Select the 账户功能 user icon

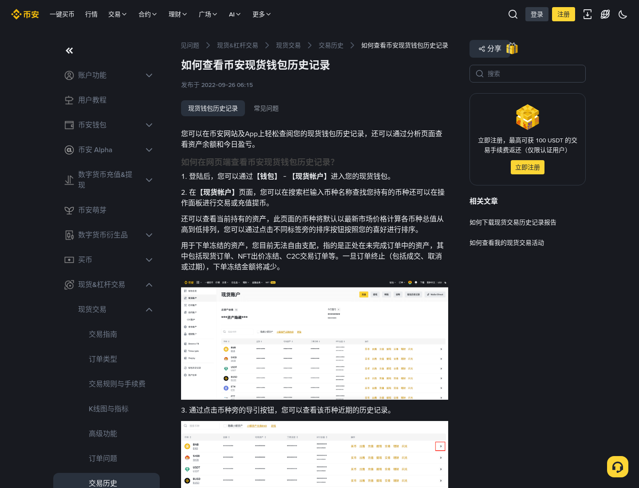69,75
